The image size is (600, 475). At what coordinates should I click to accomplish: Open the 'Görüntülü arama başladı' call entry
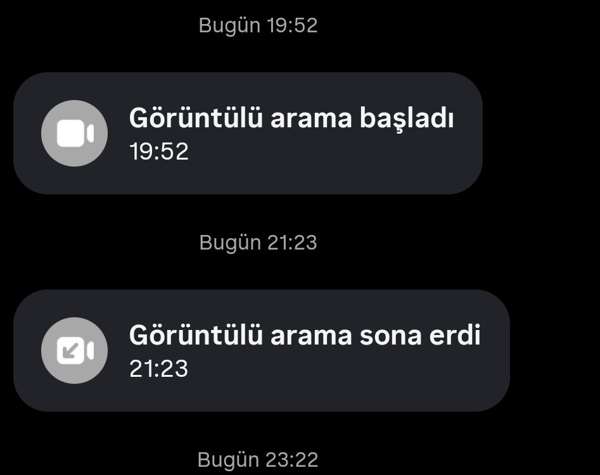point(248,133)
